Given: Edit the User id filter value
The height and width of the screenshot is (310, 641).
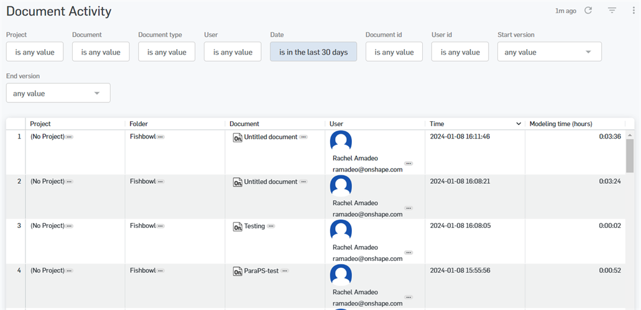Looking at the screenshot, I should point(460,52).
